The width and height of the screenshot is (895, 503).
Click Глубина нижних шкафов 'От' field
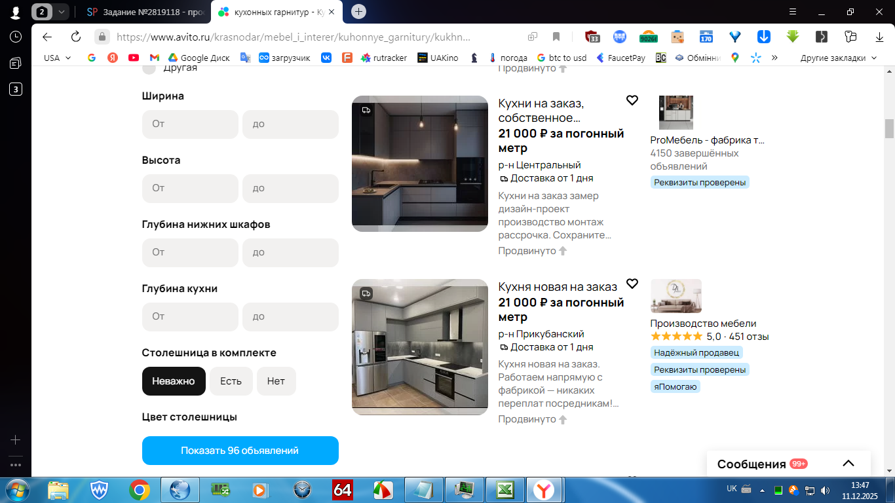pos(190,252)
